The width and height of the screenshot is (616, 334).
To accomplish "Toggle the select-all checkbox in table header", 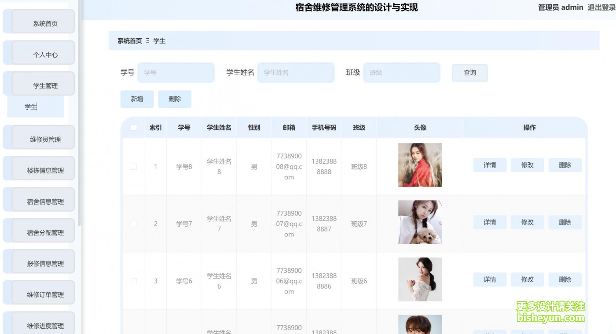I will [x=134, y=128].
